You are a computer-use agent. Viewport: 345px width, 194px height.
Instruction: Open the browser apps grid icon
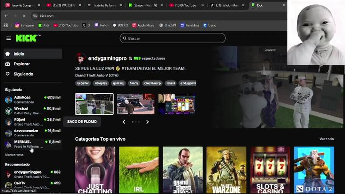pyautogui.click(x=6, y=25)
